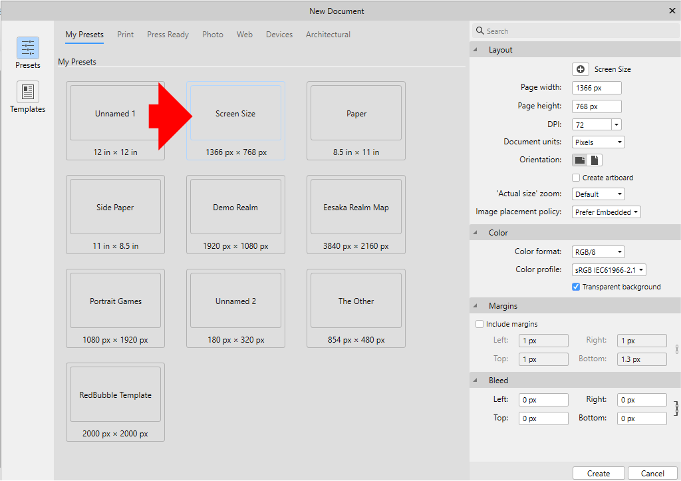Select the Demo Realm preset thumbnail

pos(235,206)
